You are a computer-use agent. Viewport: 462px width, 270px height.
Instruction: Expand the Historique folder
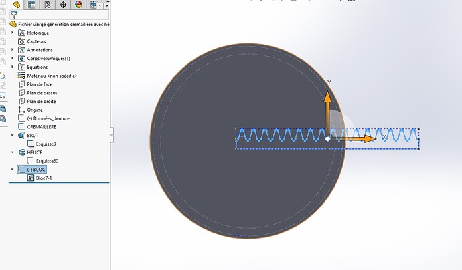point(12,33)
